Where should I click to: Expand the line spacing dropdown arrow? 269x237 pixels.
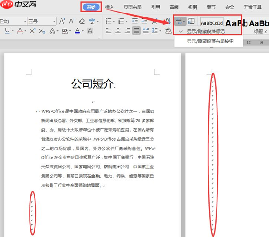pos(160,31)
